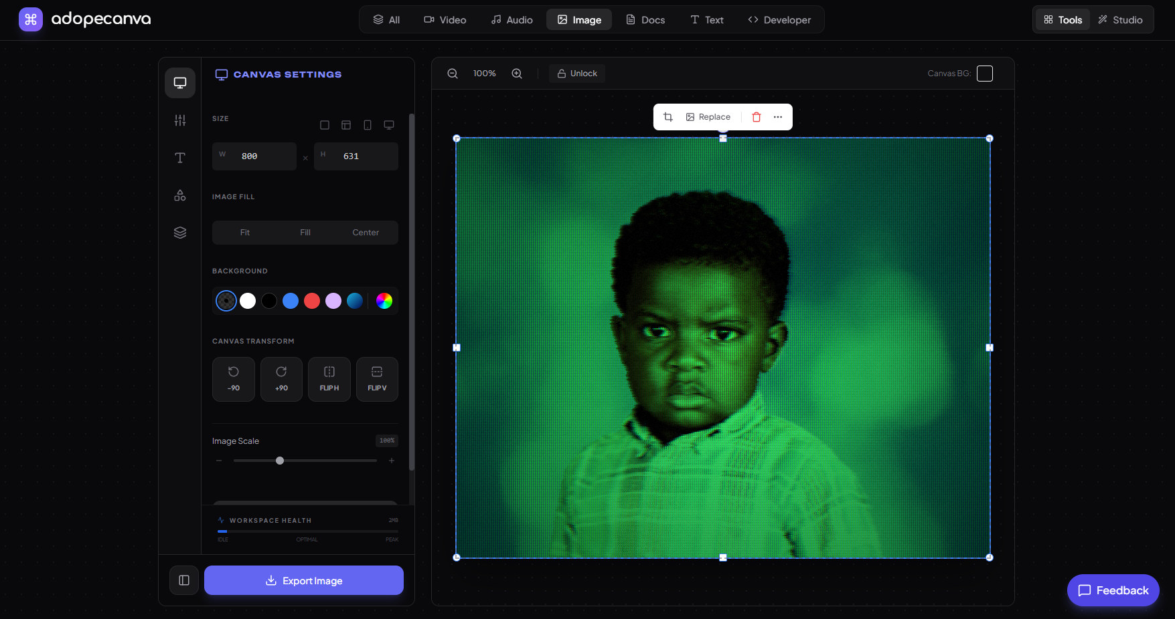Zoom in on the canvas
The width and height of the screenshot is (1175, 619).
coord(516,74)
